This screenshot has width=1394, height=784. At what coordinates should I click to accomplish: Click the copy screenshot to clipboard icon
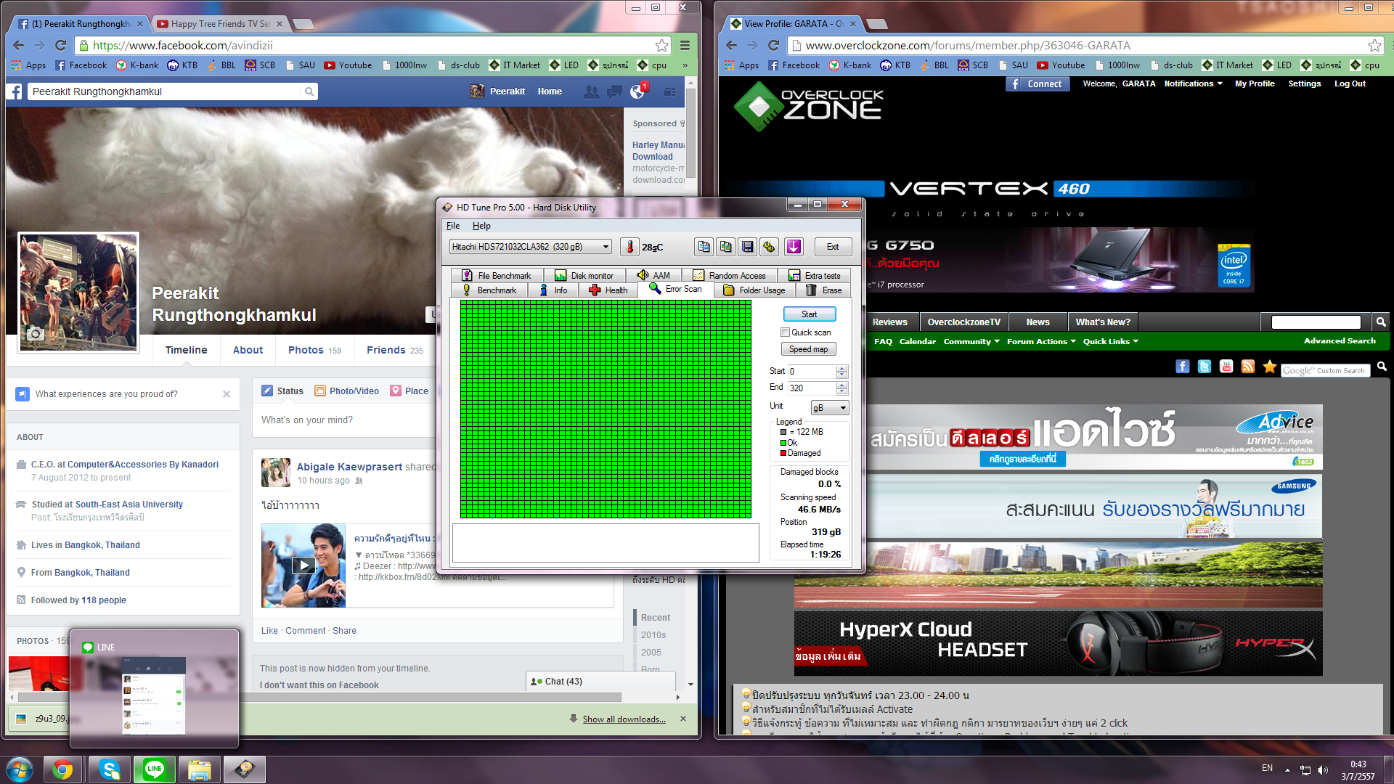click(x=725, y=247)
